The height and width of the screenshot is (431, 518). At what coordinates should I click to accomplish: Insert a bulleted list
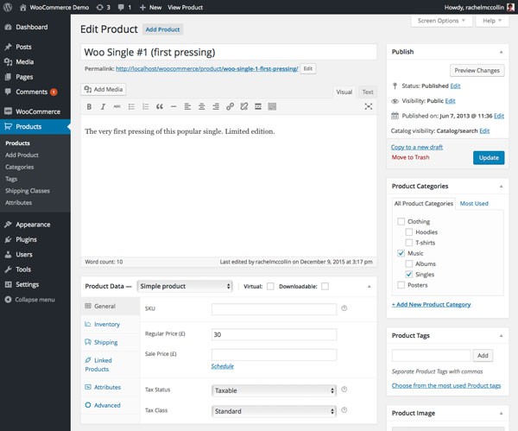click(x=131, y=106)
